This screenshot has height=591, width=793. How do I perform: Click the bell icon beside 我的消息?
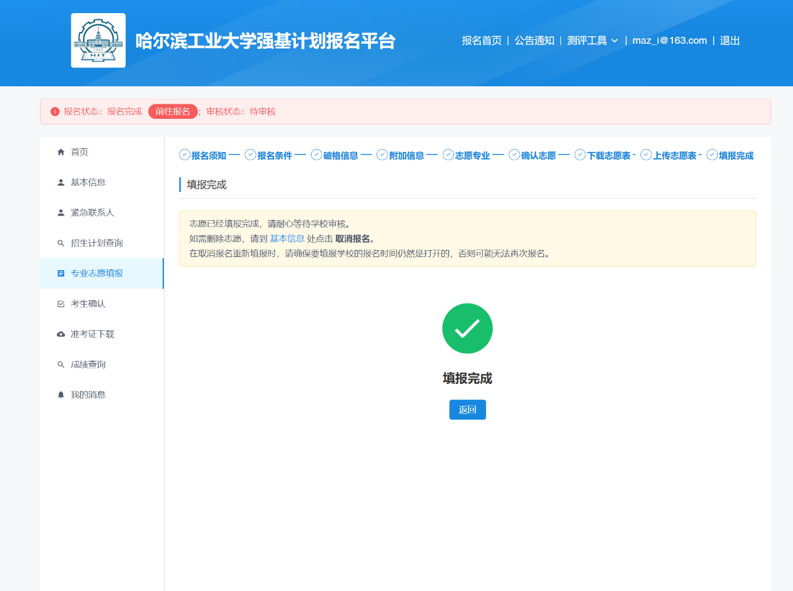coord(61,395)
